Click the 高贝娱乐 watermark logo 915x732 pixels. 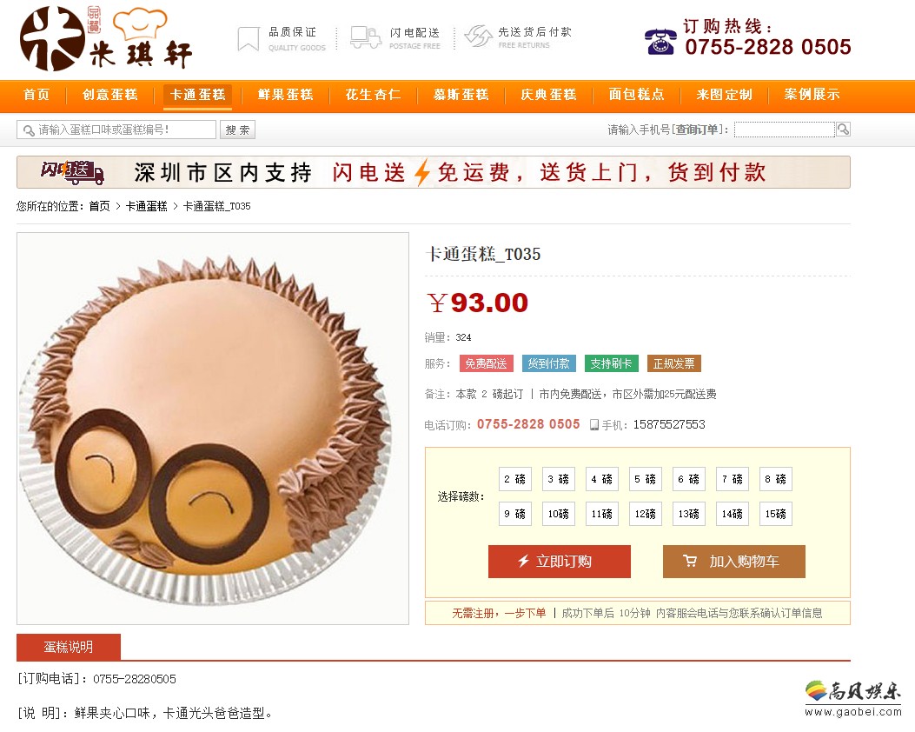tap(852, 698)
